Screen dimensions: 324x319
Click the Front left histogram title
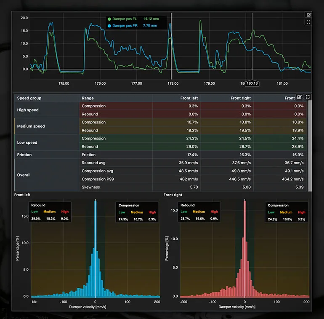tap(22, 195)
